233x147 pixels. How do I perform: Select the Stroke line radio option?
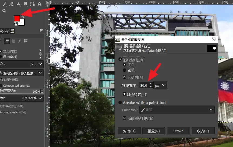120,59
